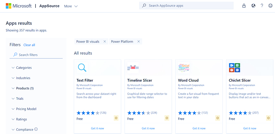Click Clear all filters link
The width and height of the screenshot is (275, 134).
click(x=29, y=45)
